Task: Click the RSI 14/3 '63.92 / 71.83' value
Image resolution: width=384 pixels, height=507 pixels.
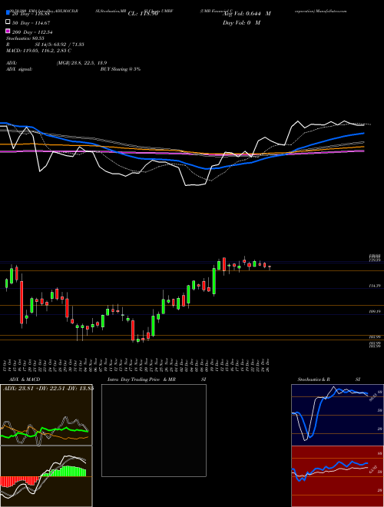Action: [71, 45]
